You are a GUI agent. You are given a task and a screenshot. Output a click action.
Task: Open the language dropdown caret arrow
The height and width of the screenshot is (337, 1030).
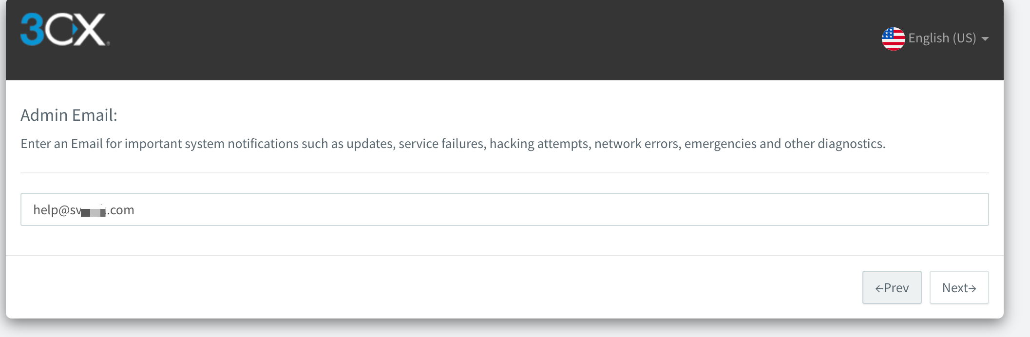point(985,39)
